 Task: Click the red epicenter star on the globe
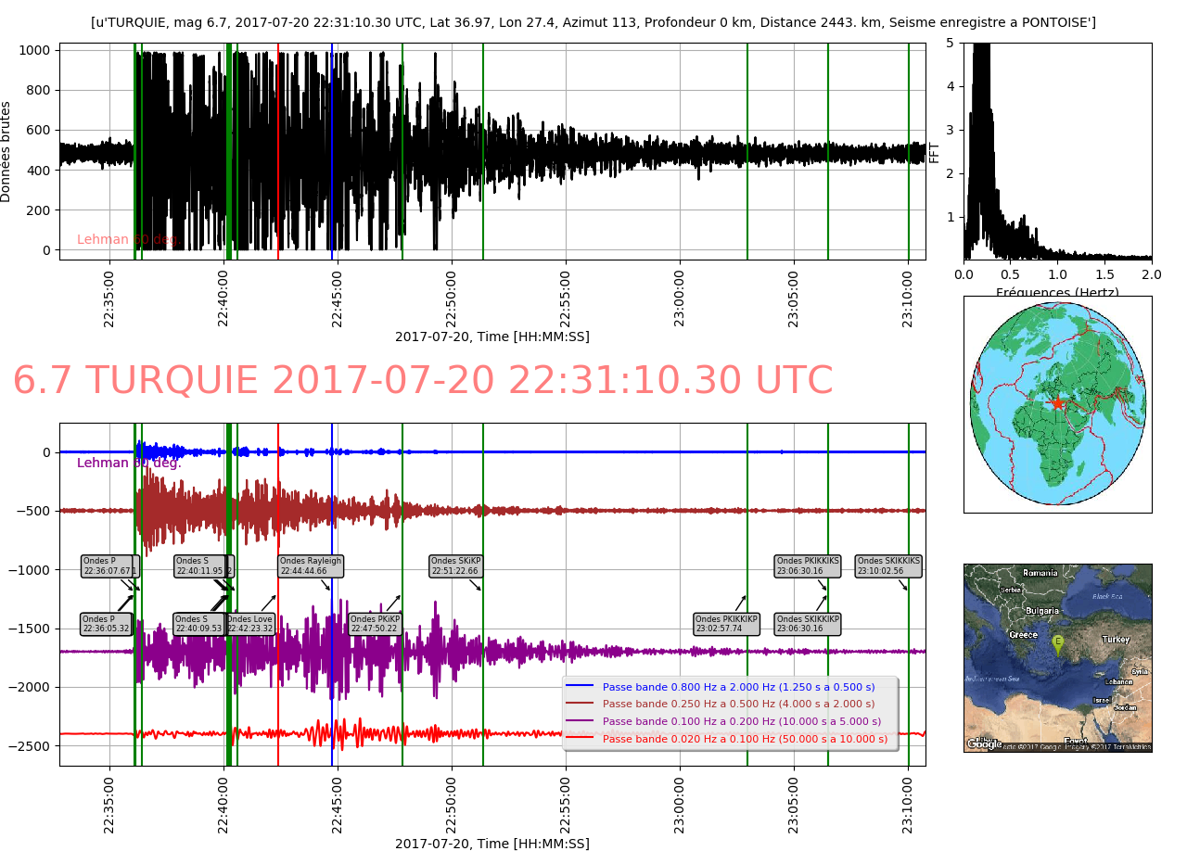pos(1057,402)
